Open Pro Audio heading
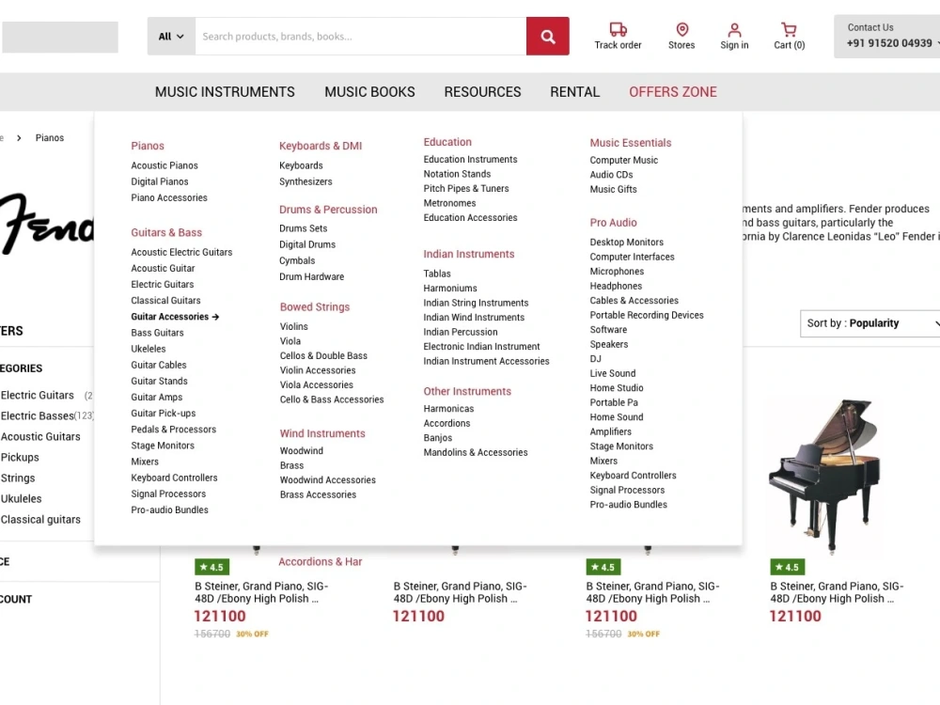The width and height of the screenshot is (940, 705). pyautogui.click(x=613, y=223)
